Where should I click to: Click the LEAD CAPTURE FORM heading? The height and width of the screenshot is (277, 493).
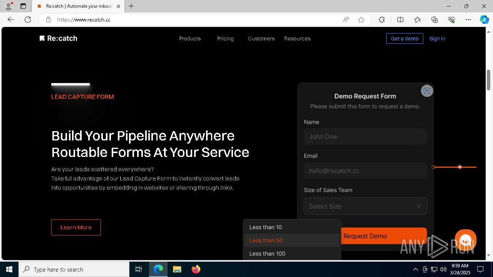pos(82,97)
